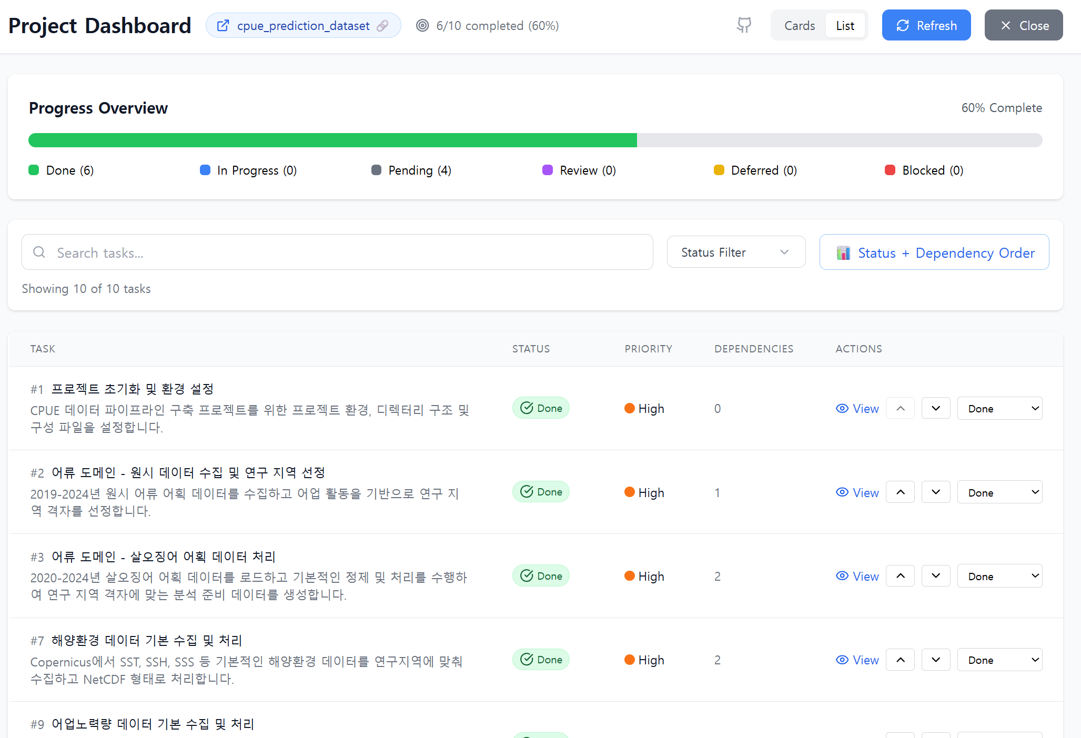Image resolution: width=1081 pixels, height=738 pixels.
Task: Click the Done status badge for task #1
Action: tap(541, 408)
